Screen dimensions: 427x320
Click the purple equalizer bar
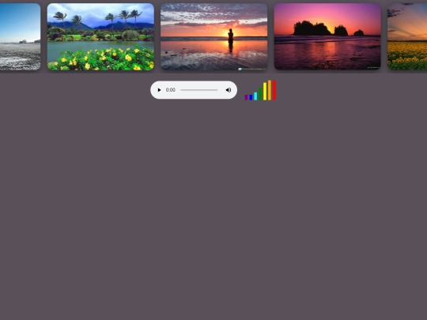pyautogui.click(x=246, y=97)
